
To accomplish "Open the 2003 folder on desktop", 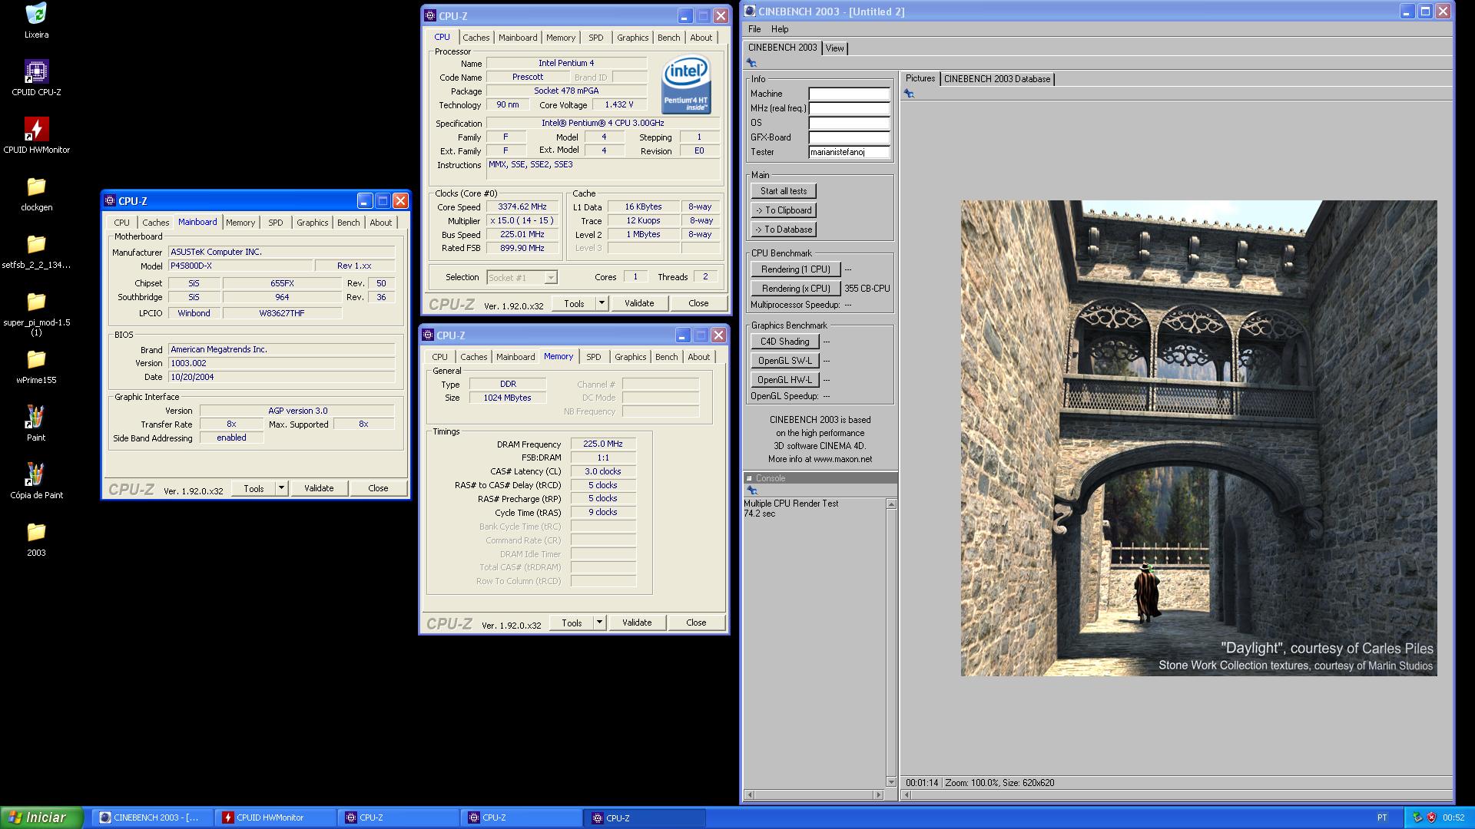I will pyautogui.click(x=36, y=532).
